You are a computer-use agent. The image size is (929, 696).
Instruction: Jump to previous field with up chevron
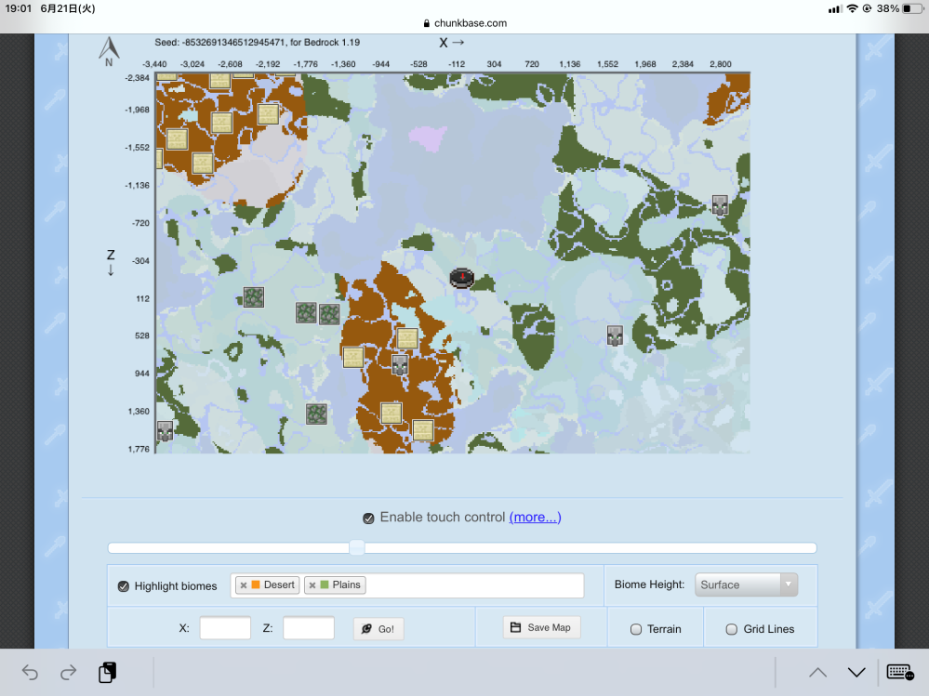817,672
